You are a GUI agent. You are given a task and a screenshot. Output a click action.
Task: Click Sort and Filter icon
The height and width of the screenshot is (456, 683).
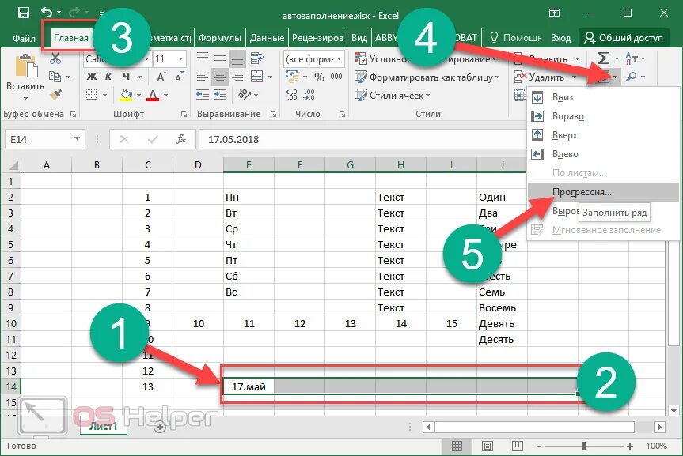tap(632, 58)
